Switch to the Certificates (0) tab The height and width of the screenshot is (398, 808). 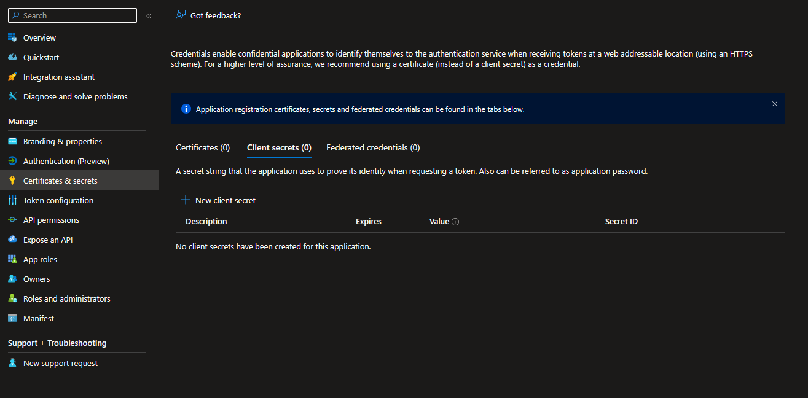(x=203, y=147)
